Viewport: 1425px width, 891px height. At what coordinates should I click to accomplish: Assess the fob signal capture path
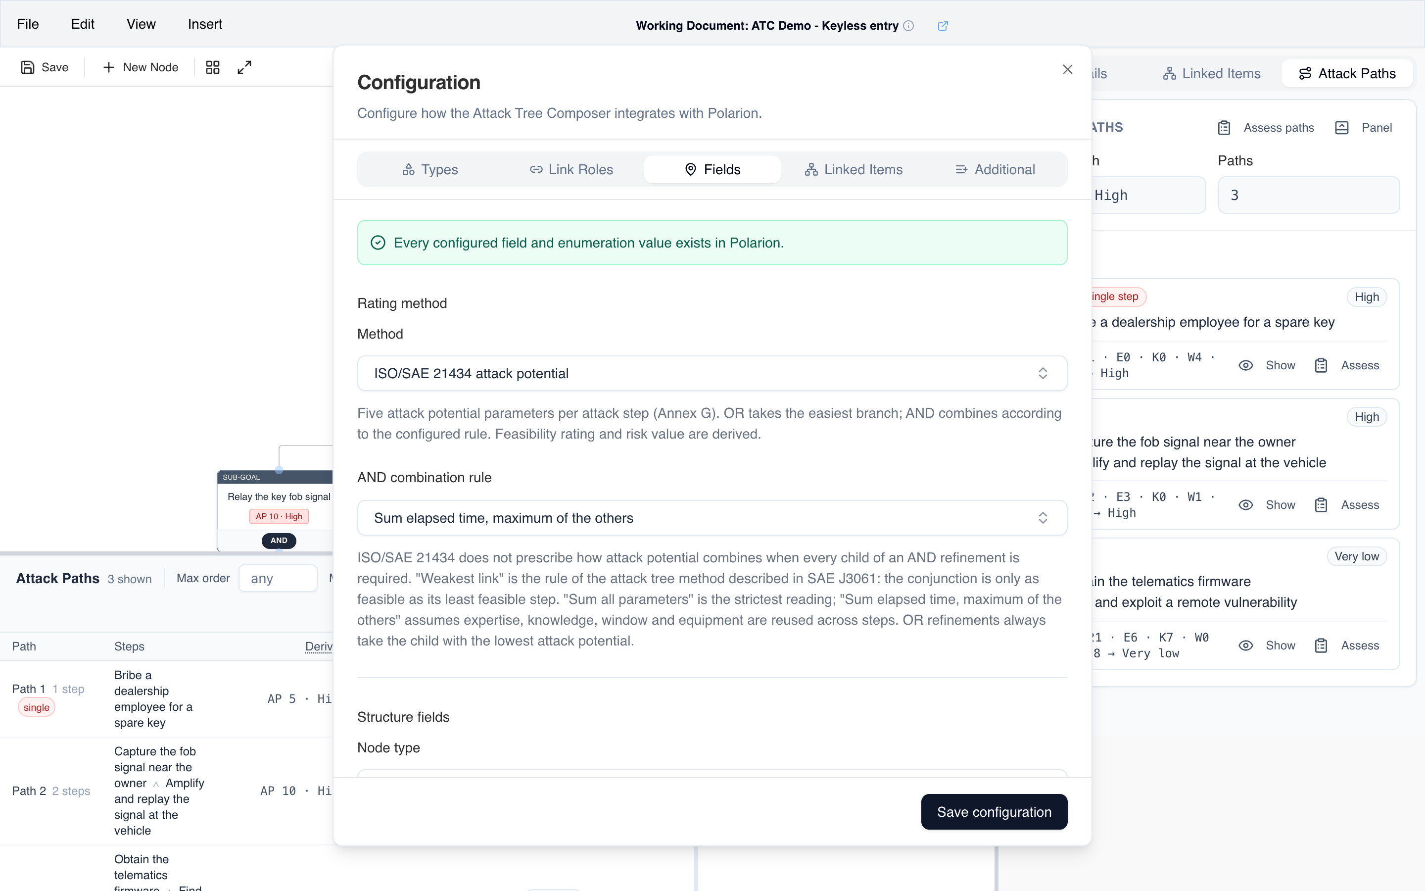click(x=1347, y=505)
